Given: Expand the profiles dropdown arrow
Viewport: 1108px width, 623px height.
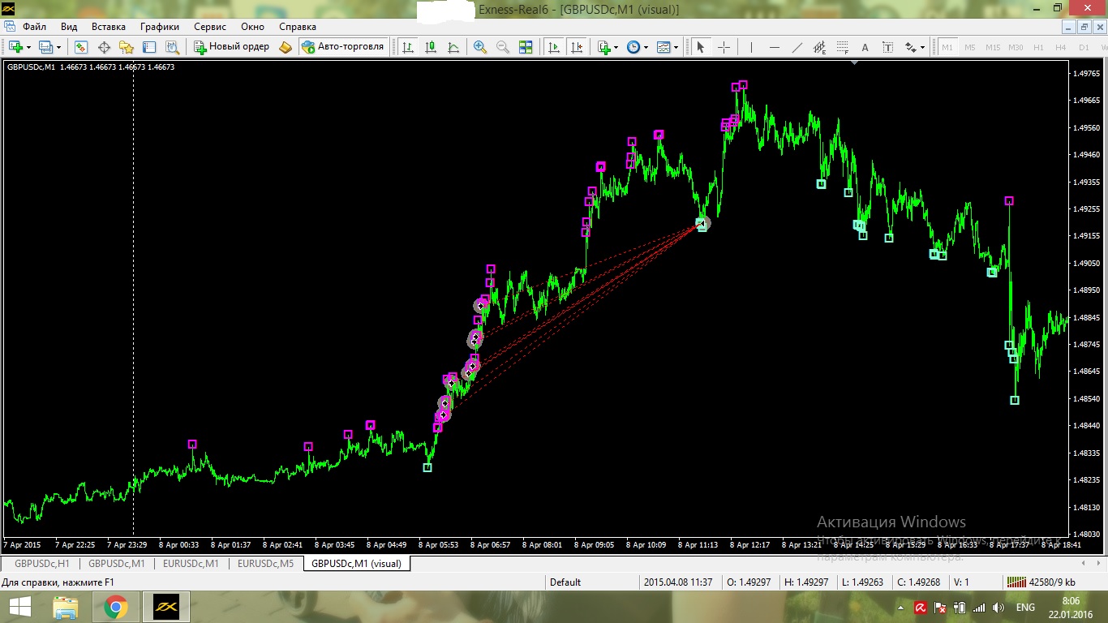Looking at the screenshot, I should coord(58,47).
